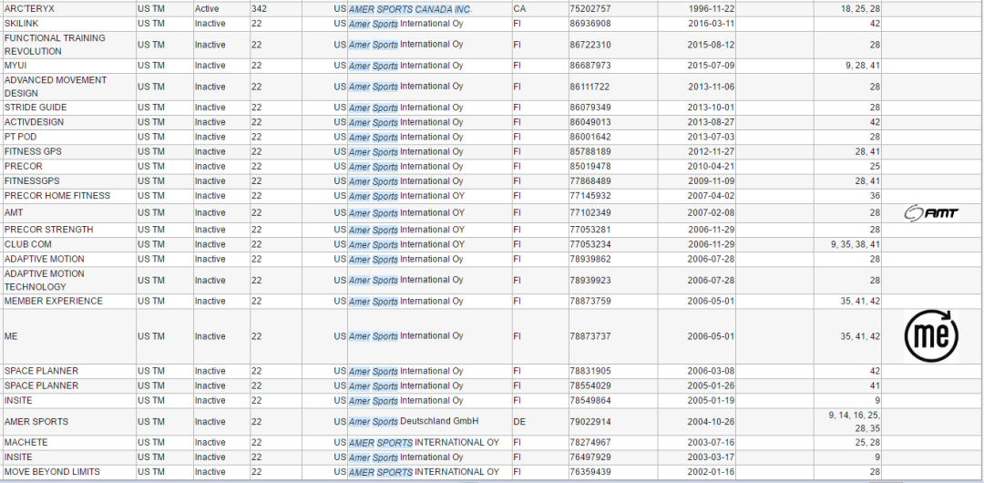Select the Active status of ARC'TERYX
The height and width of the screenshot is (483, 984).
pyautogui.click(x=206, y=9)
